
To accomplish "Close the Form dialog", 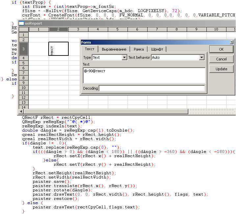I will pos(231,42).
